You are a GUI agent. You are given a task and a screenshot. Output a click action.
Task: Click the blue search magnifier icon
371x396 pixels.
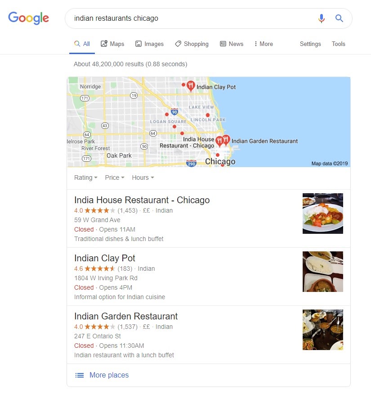pyautogui.click(x=339, y=18)
